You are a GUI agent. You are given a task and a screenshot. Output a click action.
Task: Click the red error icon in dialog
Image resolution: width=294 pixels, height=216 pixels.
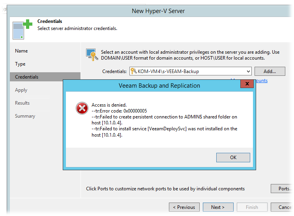pyautogui.click(x=82, y=108)
